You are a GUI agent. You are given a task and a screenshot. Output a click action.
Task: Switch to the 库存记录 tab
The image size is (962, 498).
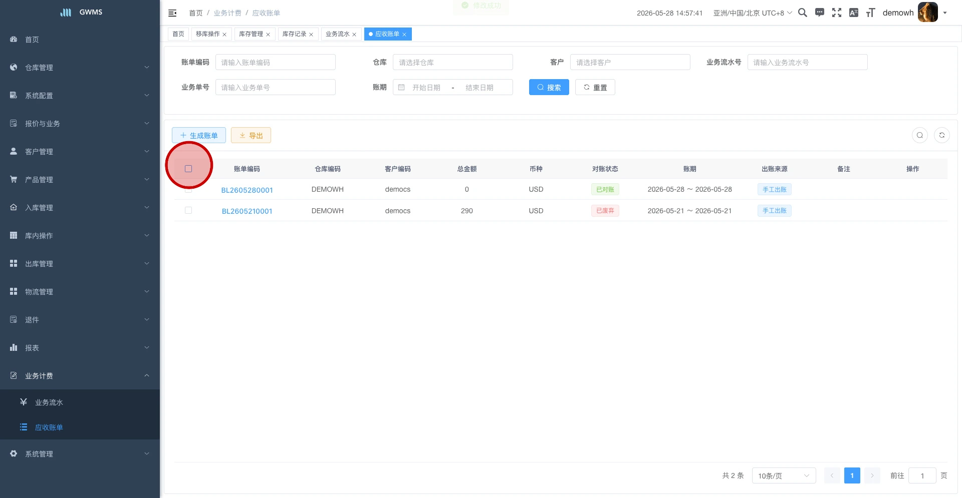pos(294,34)
